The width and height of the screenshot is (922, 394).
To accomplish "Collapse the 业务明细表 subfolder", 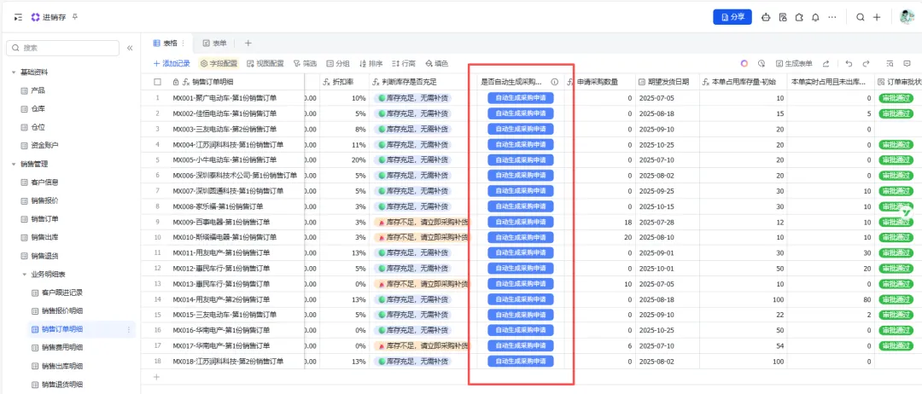I will pyautogui.click(x=24, y=275).
